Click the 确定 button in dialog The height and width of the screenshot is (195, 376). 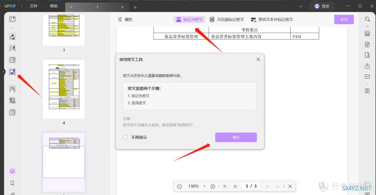(x=236, y=137)
